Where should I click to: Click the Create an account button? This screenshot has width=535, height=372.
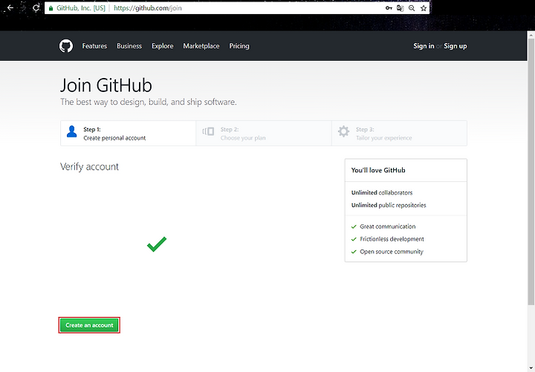(x=89, y=325)
